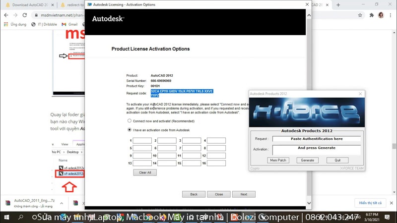The width and height of the screenshot is (397, 223).
Task: Click the Chrome forward navigation arrow
Action: click(15, 15)
